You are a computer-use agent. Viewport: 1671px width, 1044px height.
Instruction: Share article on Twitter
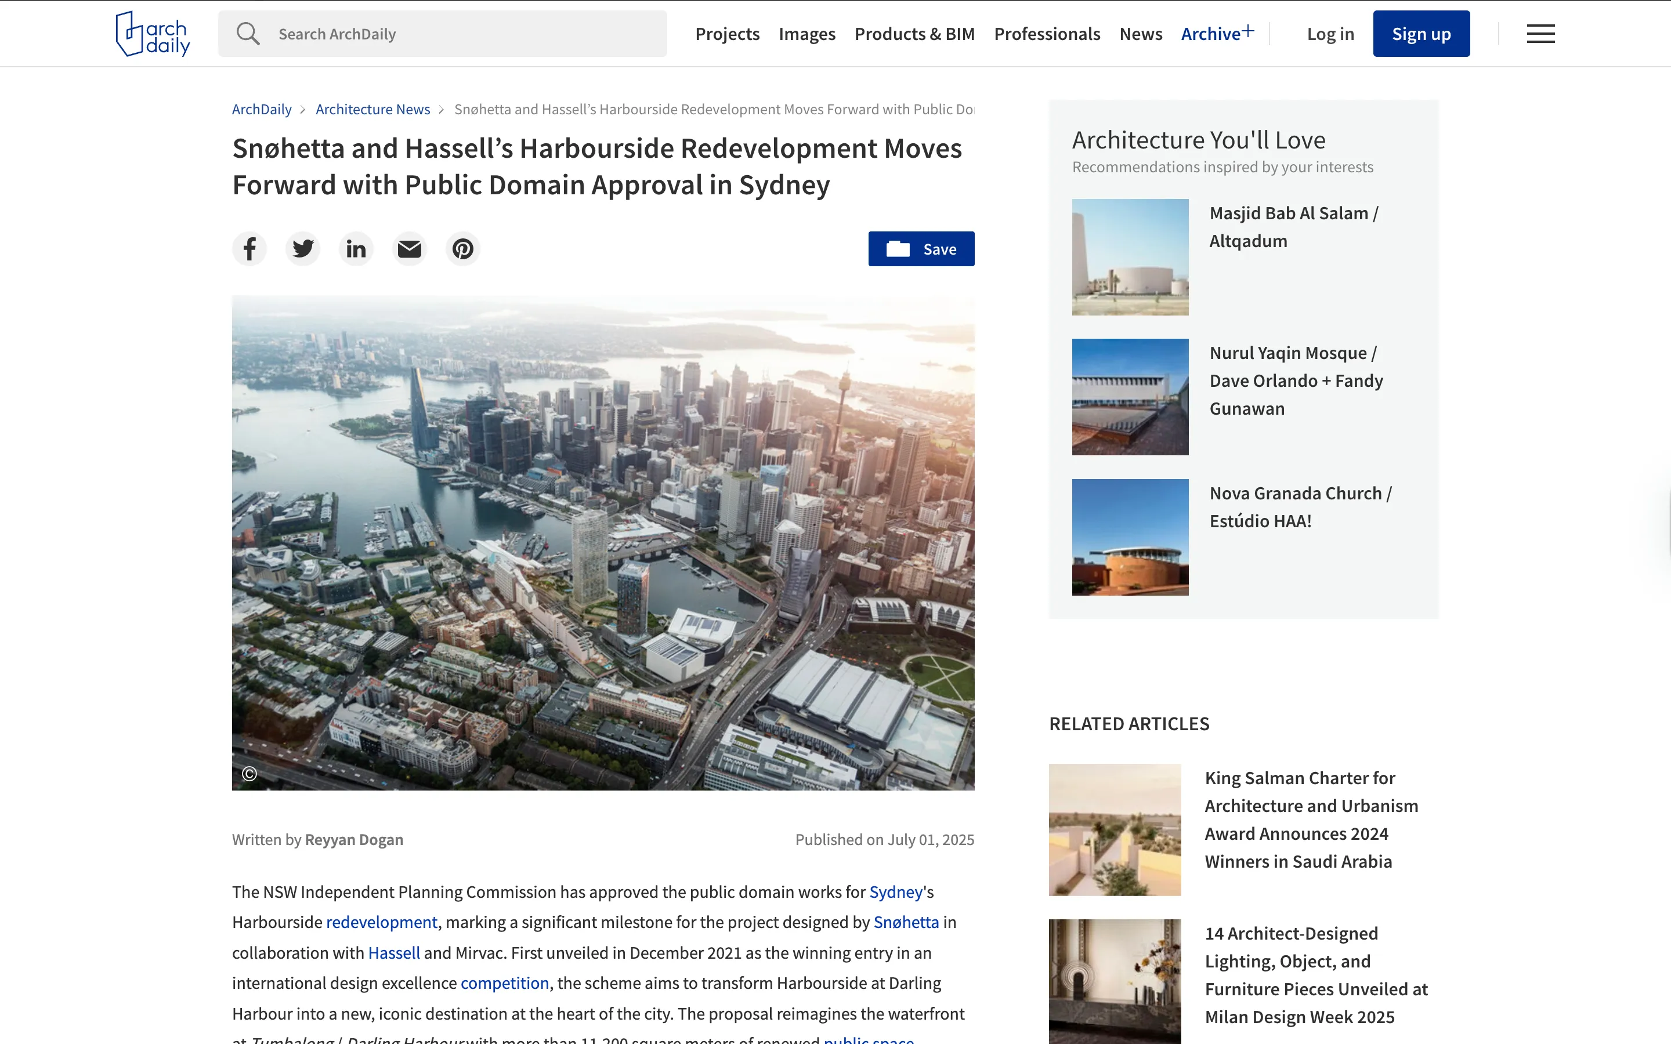(302, 249)
